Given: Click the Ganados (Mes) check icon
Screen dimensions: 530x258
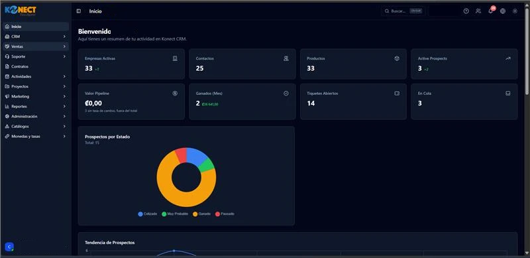Looking at the screenshot, I should coord(286,94).
